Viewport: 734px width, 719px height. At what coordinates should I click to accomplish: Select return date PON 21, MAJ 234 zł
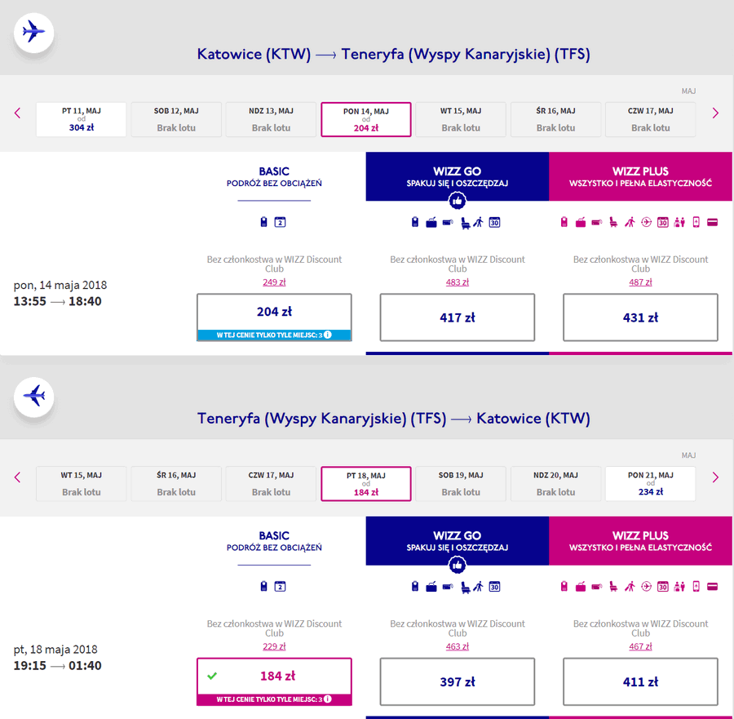(x=650, y=484)
